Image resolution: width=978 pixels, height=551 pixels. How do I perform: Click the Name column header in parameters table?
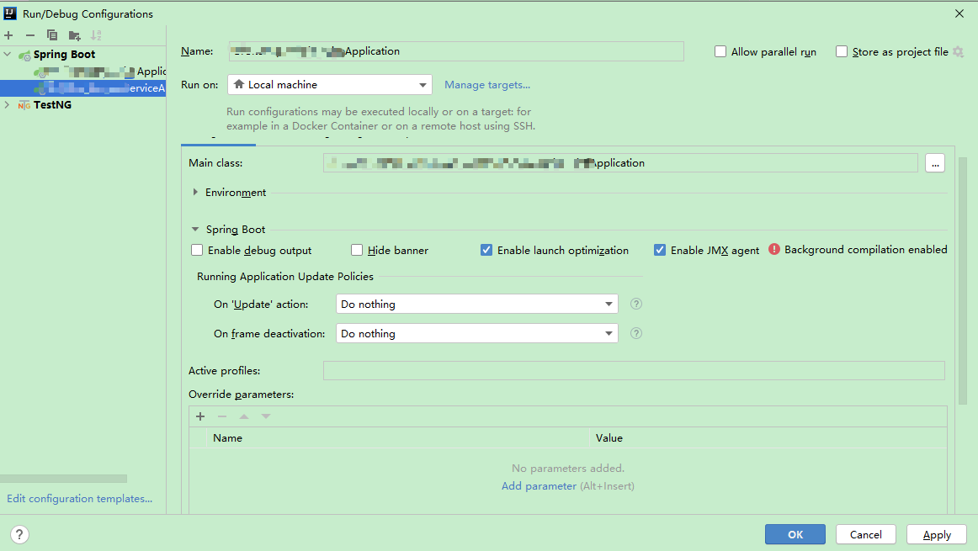(x=398, y=438)
